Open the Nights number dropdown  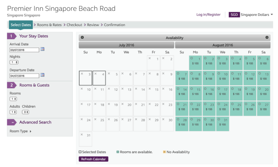(14, 62)
